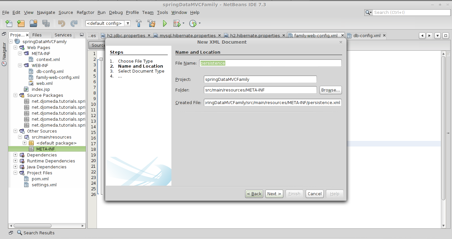Select pom.xml in project tree

[x=40, y=179]
